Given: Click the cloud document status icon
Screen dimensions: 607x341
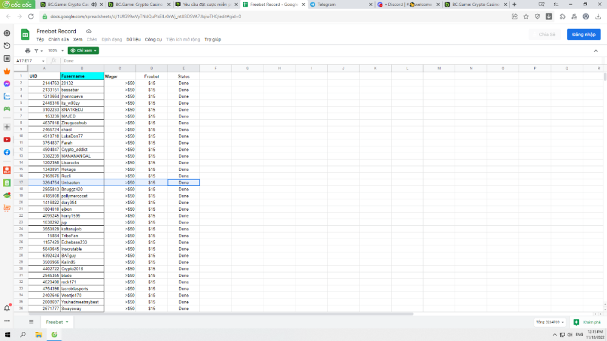Looking at the screenshot, I should pyautogui.click(x=89, y=31).
